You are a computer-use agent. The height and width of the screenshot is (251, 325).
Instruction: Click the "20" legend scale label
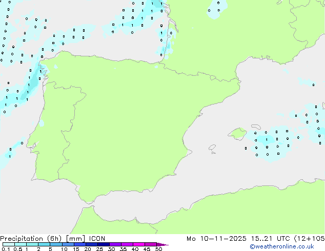[x=88, y=249]
